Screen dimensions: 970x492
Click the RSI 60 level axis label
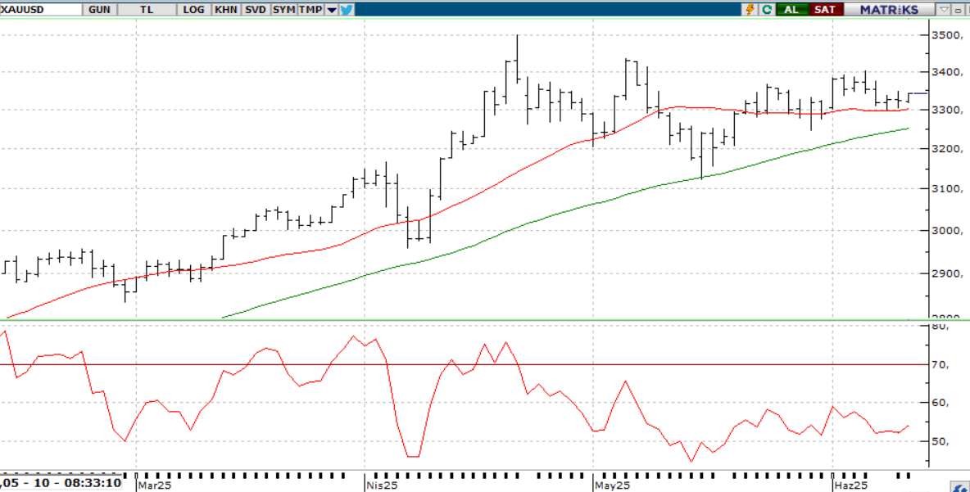(941, 403)
